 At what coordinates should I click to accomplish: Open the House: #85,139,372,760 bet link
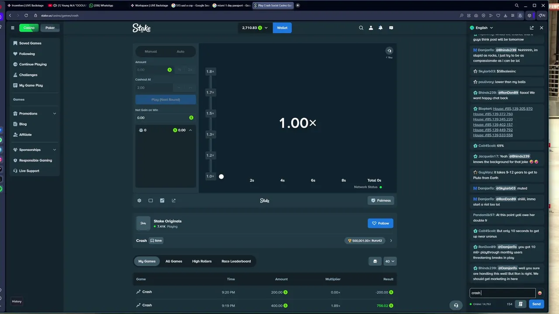coord(493,114)
